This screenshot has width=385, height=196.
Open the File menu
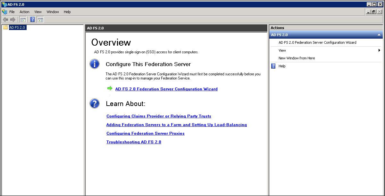coord(12,12)
